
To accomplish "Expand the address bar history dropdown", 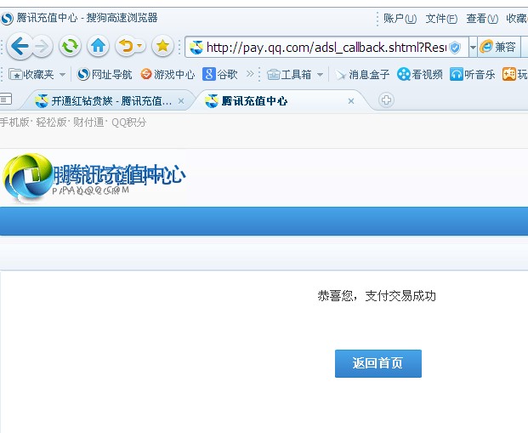I will tap(473, 47).
